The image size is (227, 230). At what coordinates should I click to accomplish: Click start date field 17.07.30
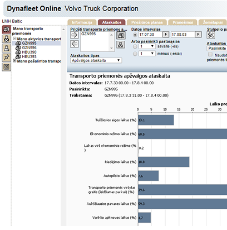[150, 35]
